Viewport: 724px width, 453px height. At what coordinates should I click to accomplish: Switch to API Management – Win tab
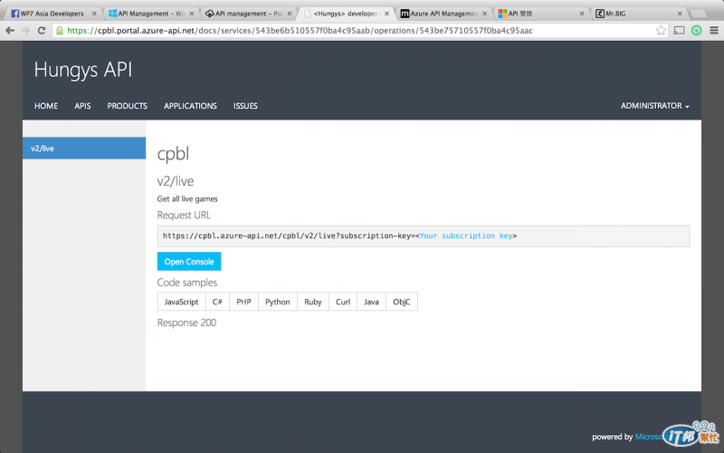click(x=150, y=14)
